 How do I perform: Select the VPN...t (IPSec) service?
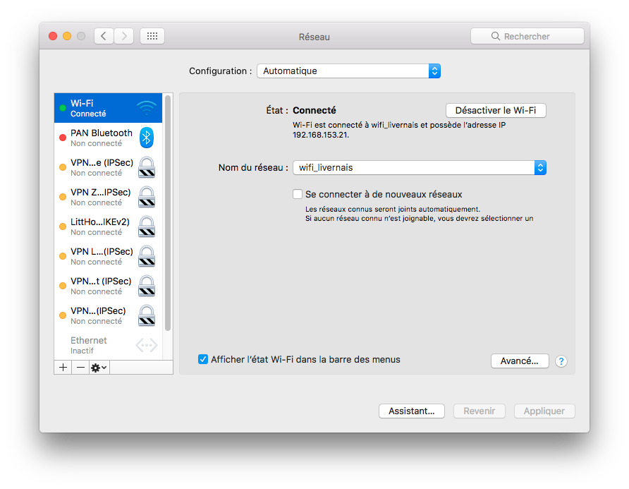[x=108, y=286]
